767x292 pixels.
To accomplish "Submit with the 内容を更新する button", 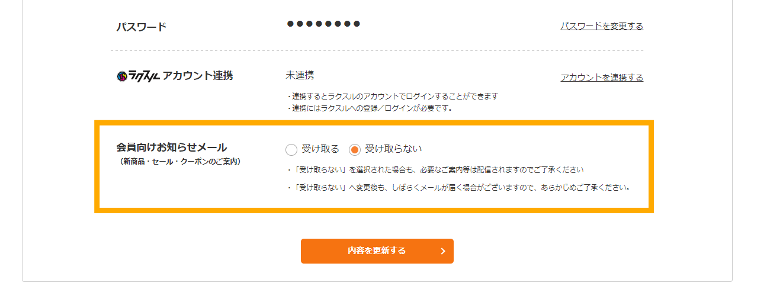I will pyautogui.click(x=377, y=251).
